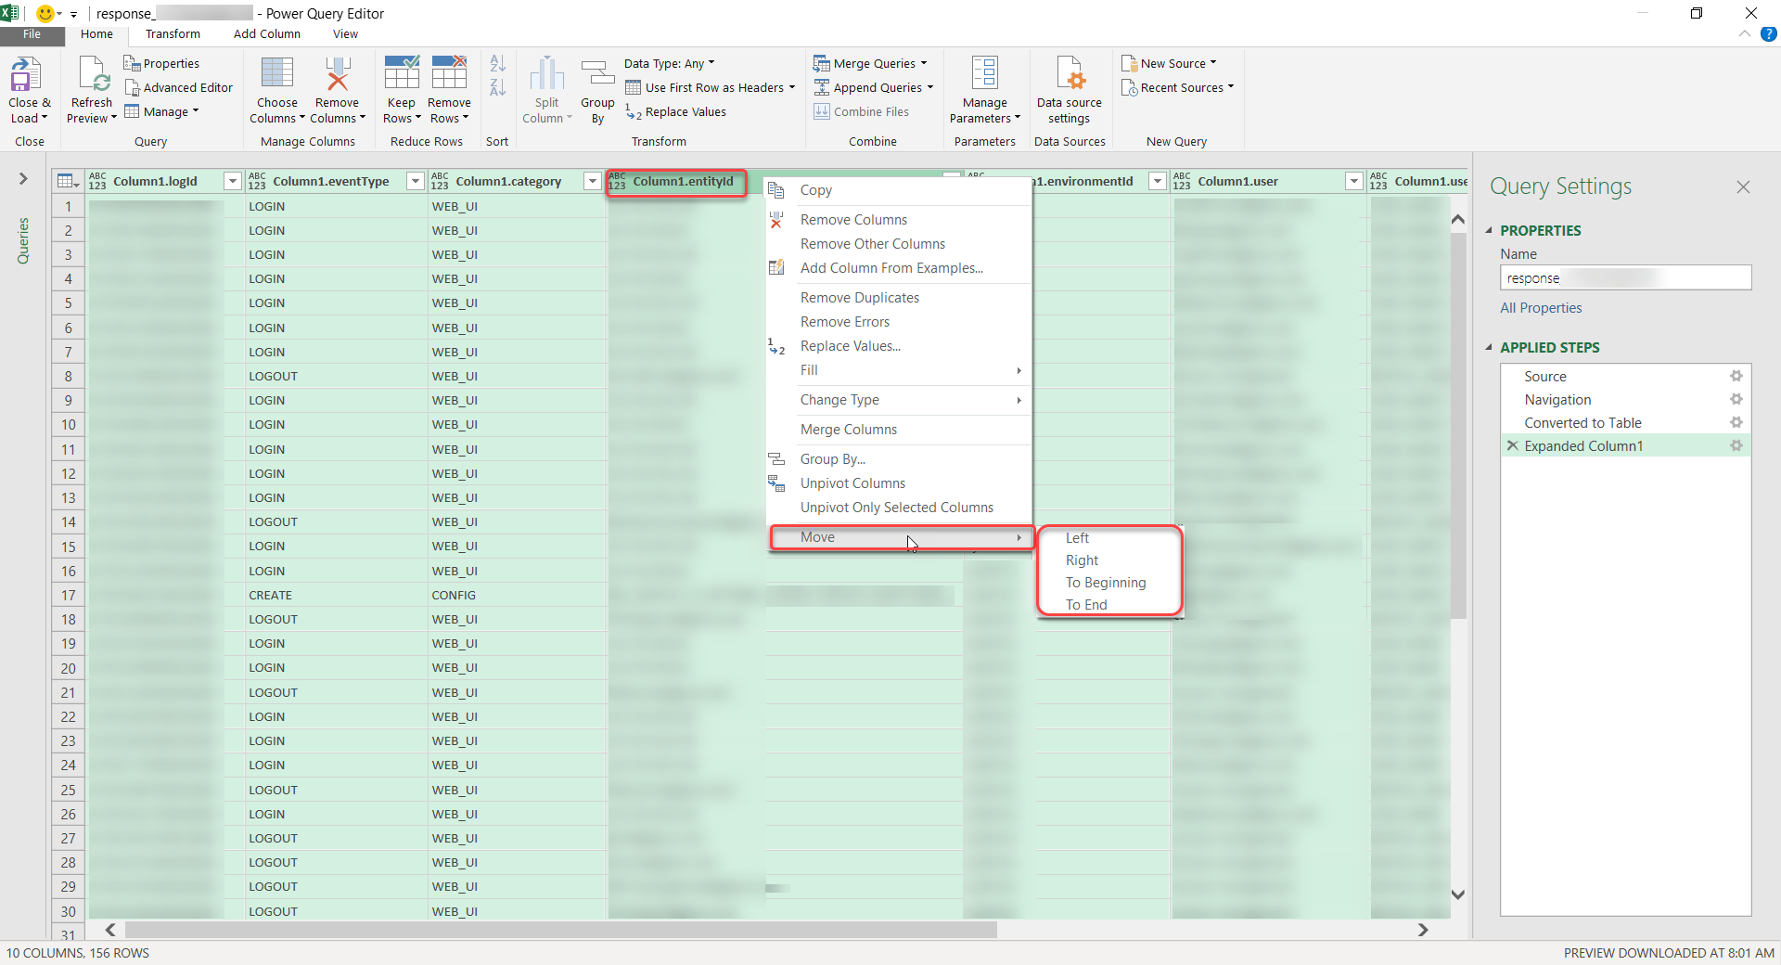Click the Group By ribbon icon
Viewport: 1781px width, 965px height.
tap(597, 76)
